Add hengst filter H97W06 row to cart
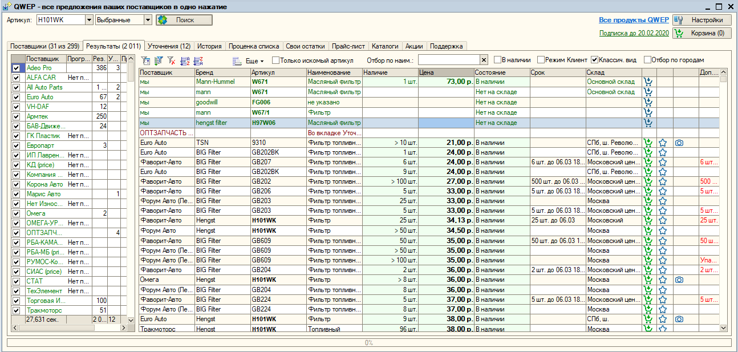 point(648,123)
